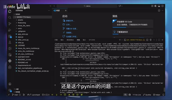The width and height of the screenshot is (172, 100).
Task: Expand the finetuning folder
Action: (17, 23)
